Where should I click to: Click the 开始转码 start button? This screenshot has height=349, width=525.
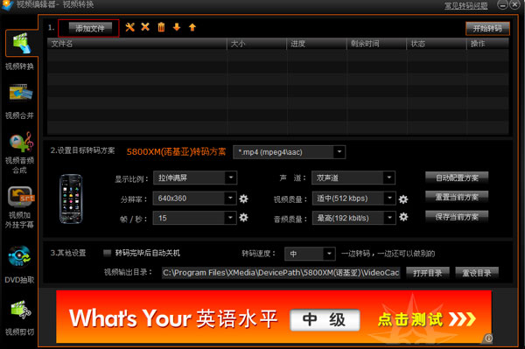[x=487, y=29]
